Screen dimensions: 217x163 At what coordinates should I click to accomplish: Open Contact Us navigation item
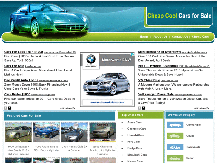(180, 36)
